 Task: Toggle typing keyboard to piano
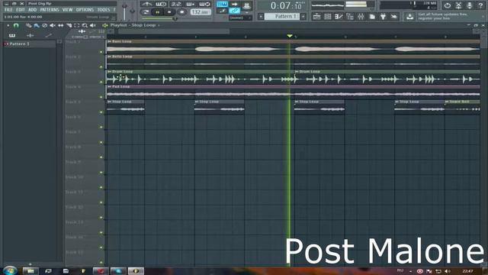coord(222,4)
